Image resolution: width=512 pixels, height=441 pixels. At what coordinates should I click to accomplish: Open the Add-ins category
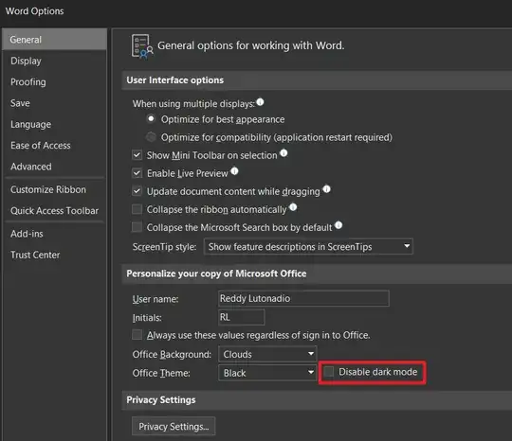click(x=55, y=234)
